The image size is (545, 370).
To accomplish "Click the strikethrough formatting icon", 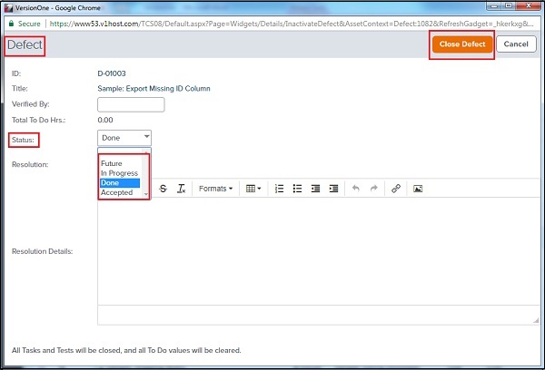I will 163,189.
